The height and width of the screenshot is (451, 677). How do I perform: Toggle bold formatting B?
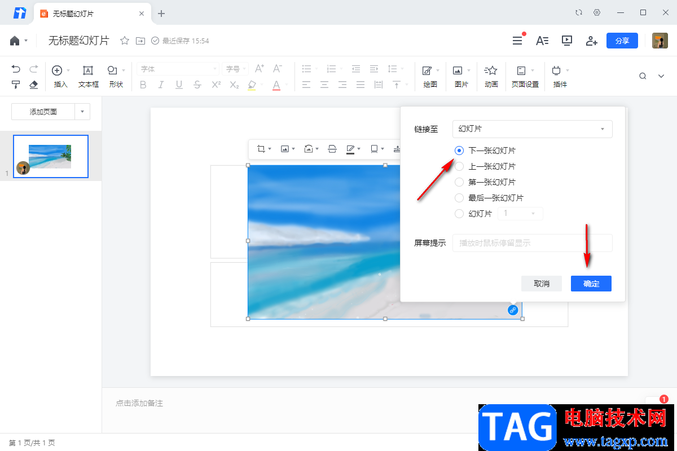pos(143,85)
